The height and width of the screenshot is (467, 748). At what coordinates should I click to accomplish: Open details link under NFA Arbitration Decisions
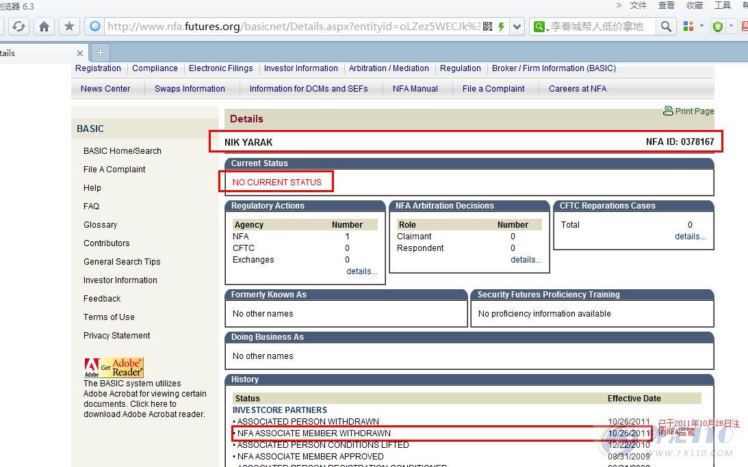[526, 260]
